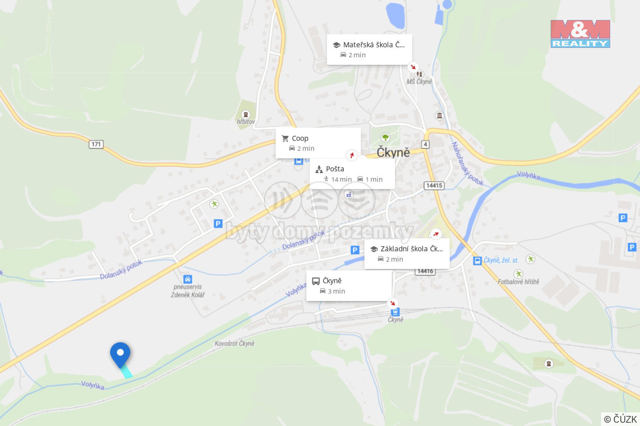Viewport: 640px width, 426px height.
Task: Click the MŠ Čkyně kindergarten marker
Action: (x=420, y=74)
